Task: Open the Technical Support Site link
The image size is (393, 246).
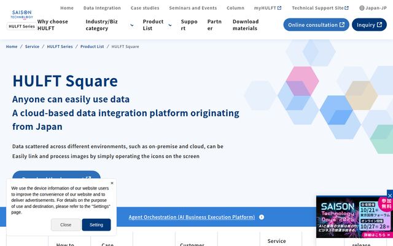Action: (320, 8)
